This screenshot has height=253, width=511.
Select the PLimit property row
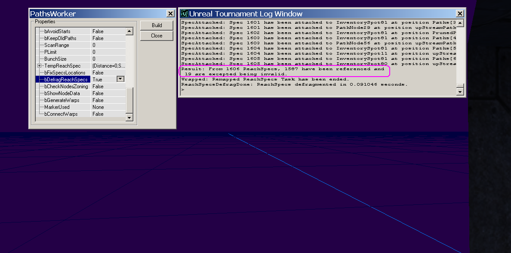point(81,52)
